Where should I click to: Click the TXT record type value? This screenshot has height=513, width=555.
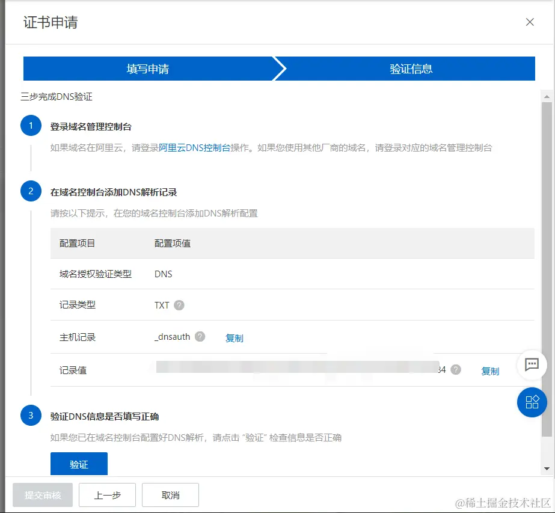(162, 305)
